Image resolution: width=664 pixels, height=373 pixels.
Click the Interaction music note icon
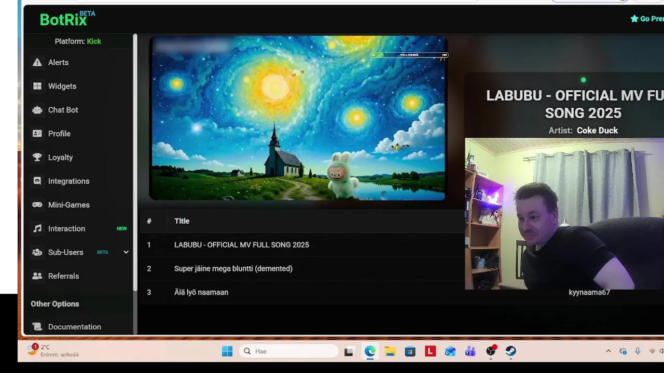click(37, 228)
